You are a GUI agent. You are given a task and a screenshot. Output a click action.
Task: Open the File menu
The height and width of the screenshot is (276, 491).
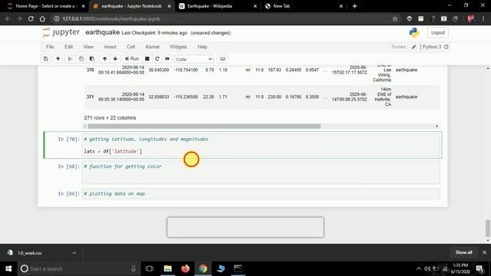pyautogui.click(x=50, y=47)
